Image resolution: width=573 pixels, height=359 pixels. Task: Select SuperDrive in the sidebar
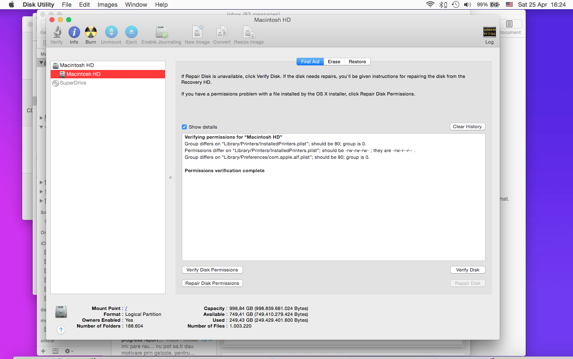coord(108,83)
